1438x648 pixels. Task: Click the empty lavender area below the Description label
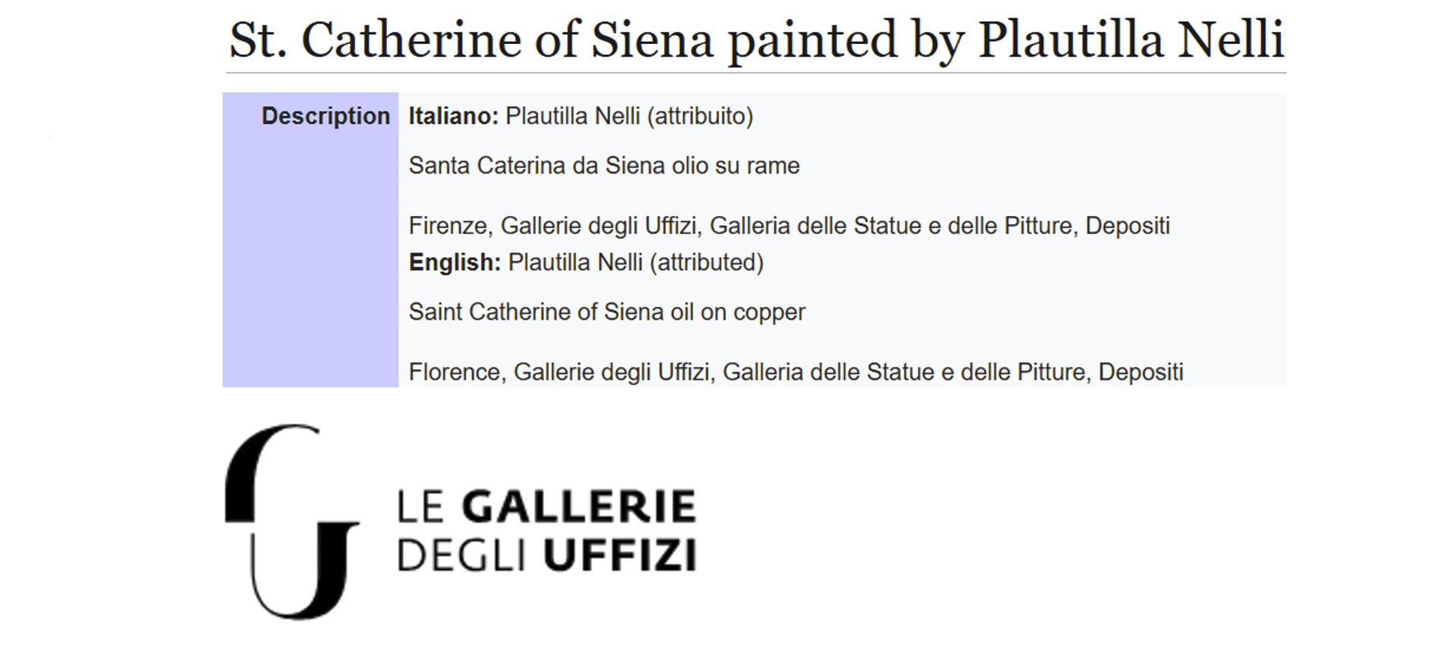coord(310,265)
